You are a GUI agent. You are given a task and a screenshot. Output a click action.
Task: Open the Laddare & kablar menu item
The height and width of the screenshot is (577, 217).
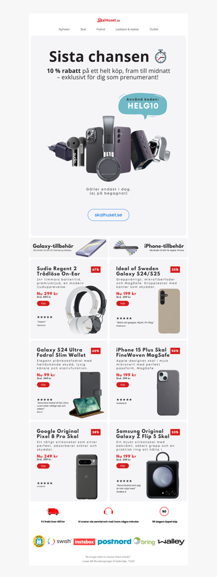pyautogui.click(x=127, y=29)
